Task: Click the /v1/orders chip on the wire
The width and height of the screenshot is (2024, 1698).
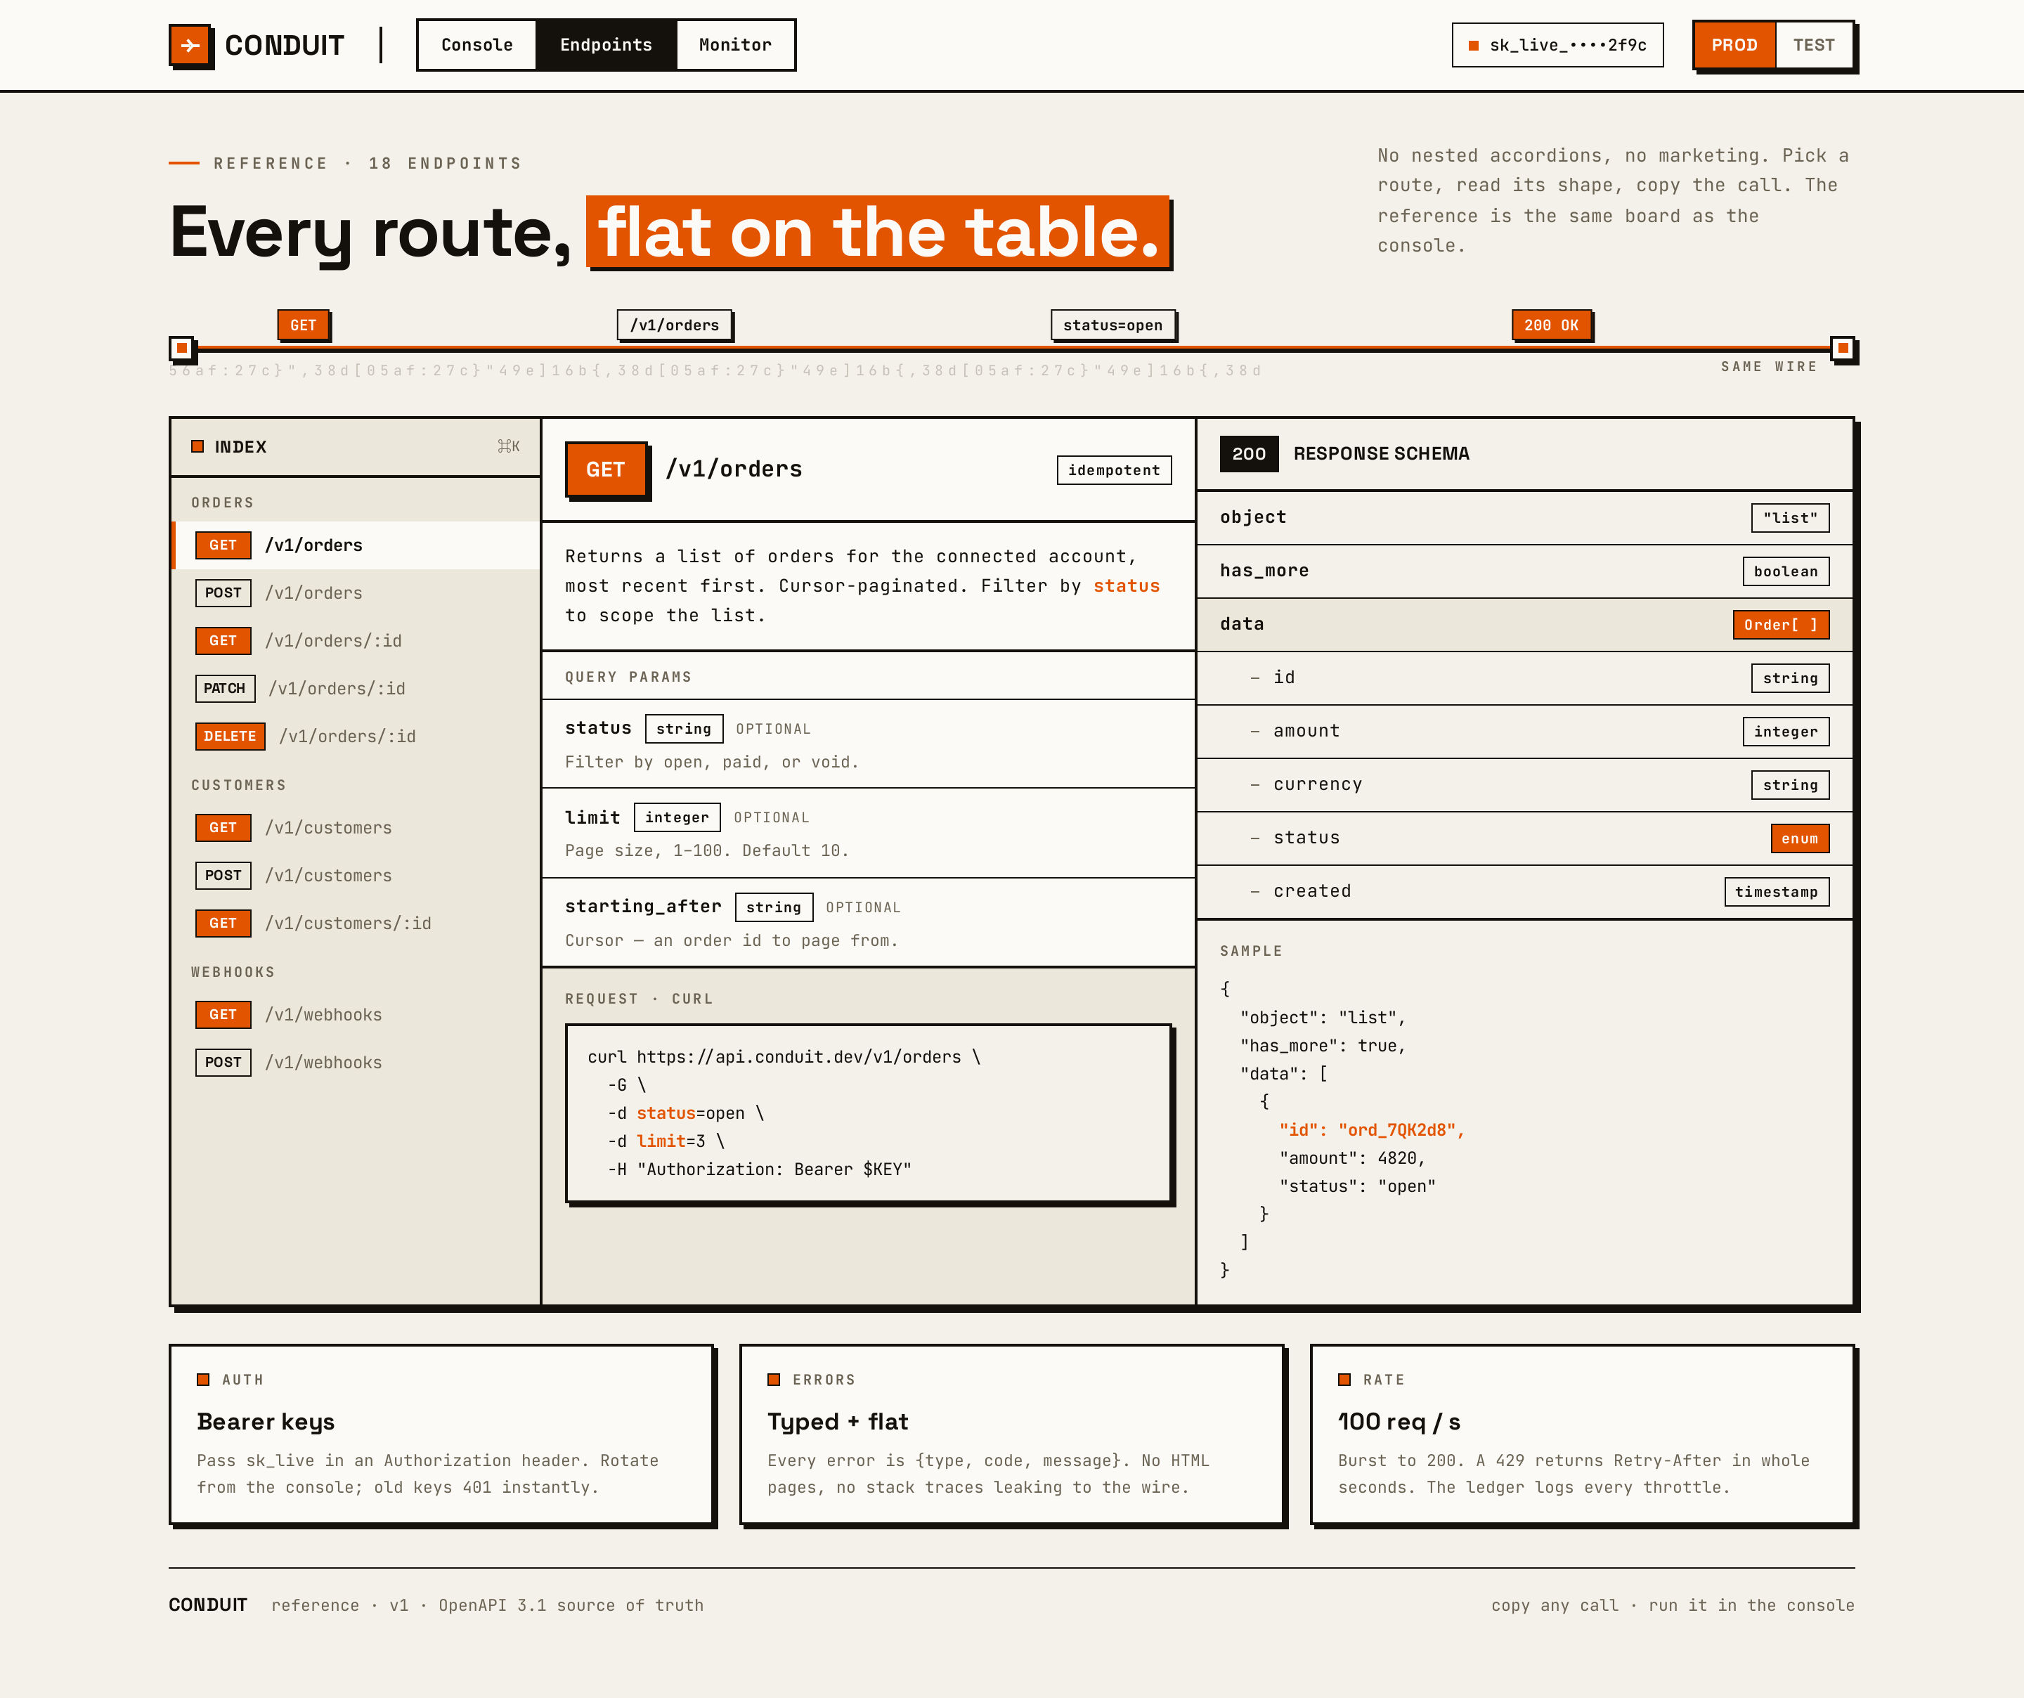Action: [x=675, y=325]
